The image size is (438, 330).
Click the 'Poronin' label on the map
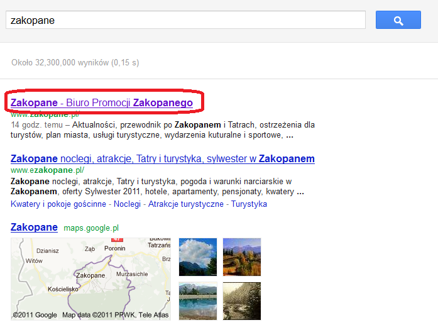coord(115,248)
